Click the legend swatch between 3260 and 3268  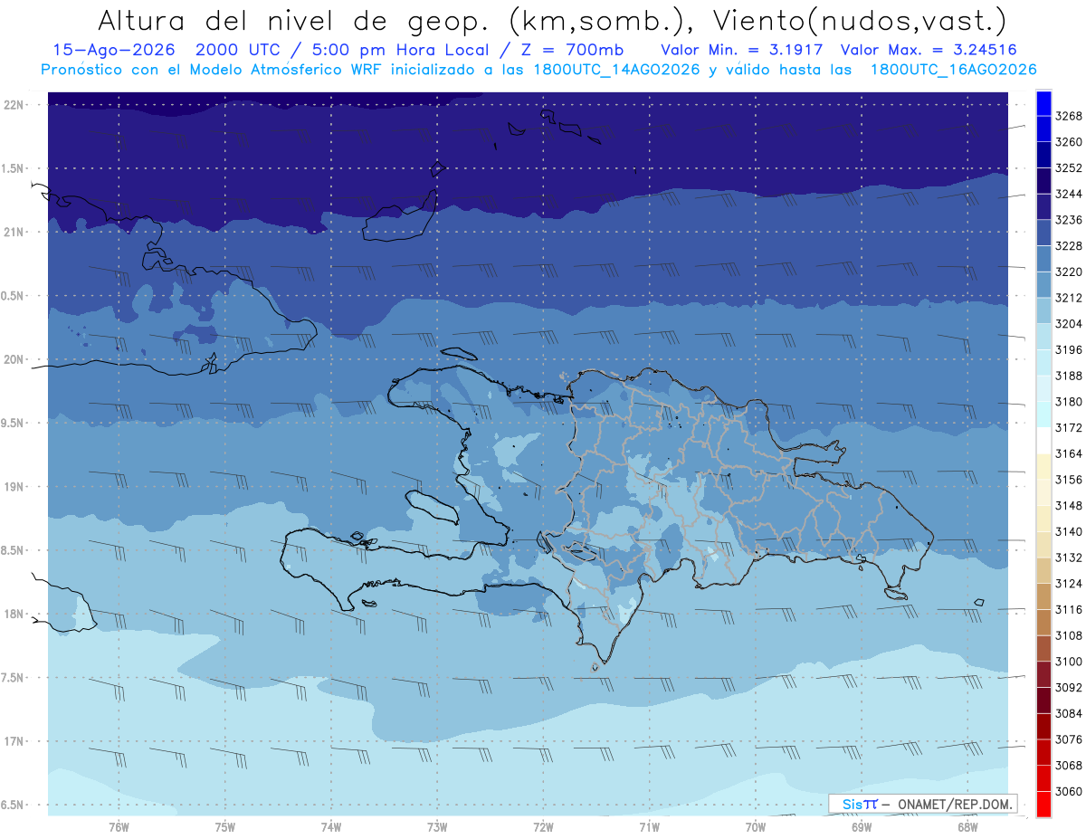[x=1043, y=129]
